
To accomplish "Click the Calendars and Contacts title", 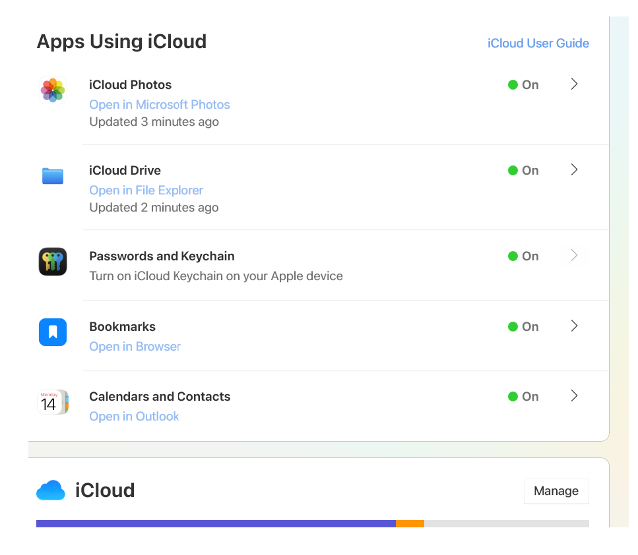I will pyautogui.click(x=160, y=396).
